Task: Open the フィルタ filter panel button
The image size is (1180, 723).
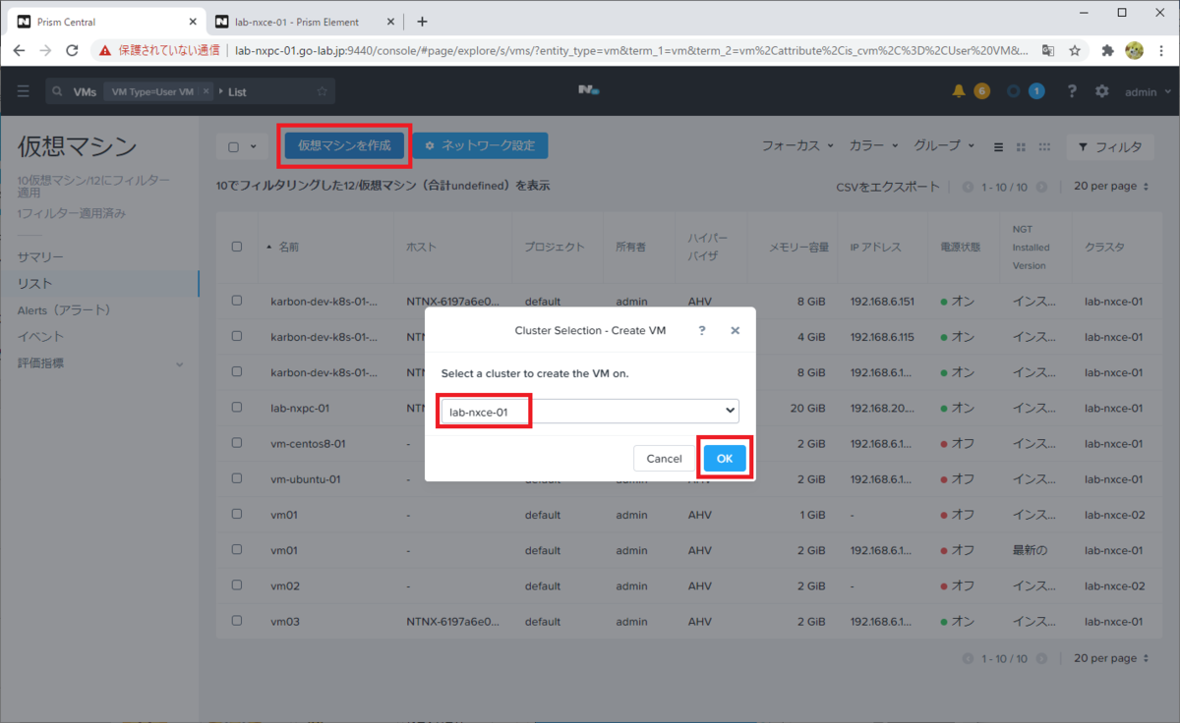Action: click(x=1109, y=146)
